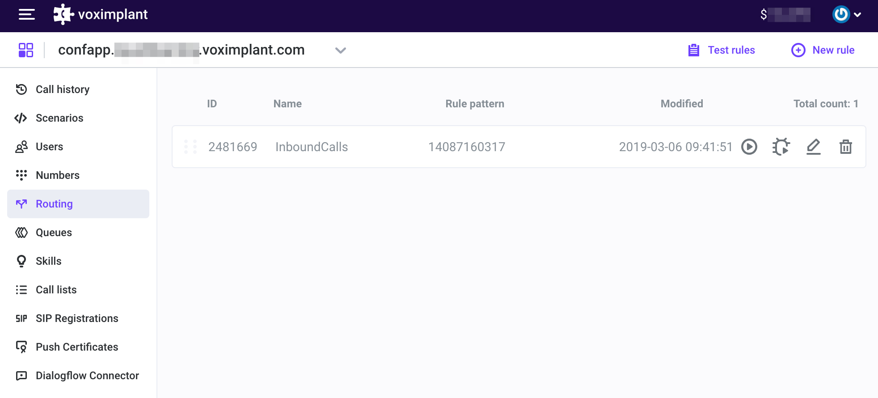Click the account balance amount
The width and height of the screenshot is (878, 398).
tap(785, 15)
